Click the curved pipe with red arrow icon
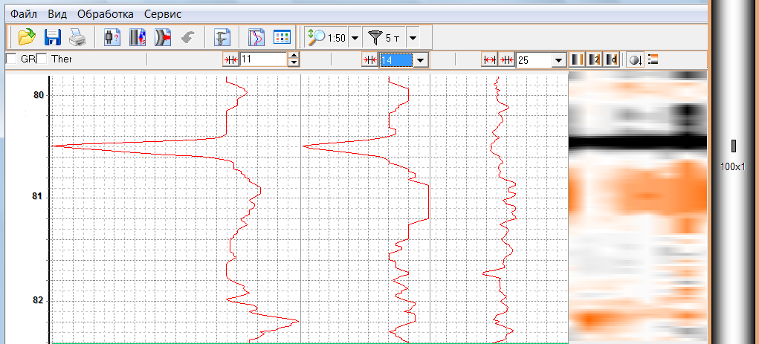 pos(163,37)
